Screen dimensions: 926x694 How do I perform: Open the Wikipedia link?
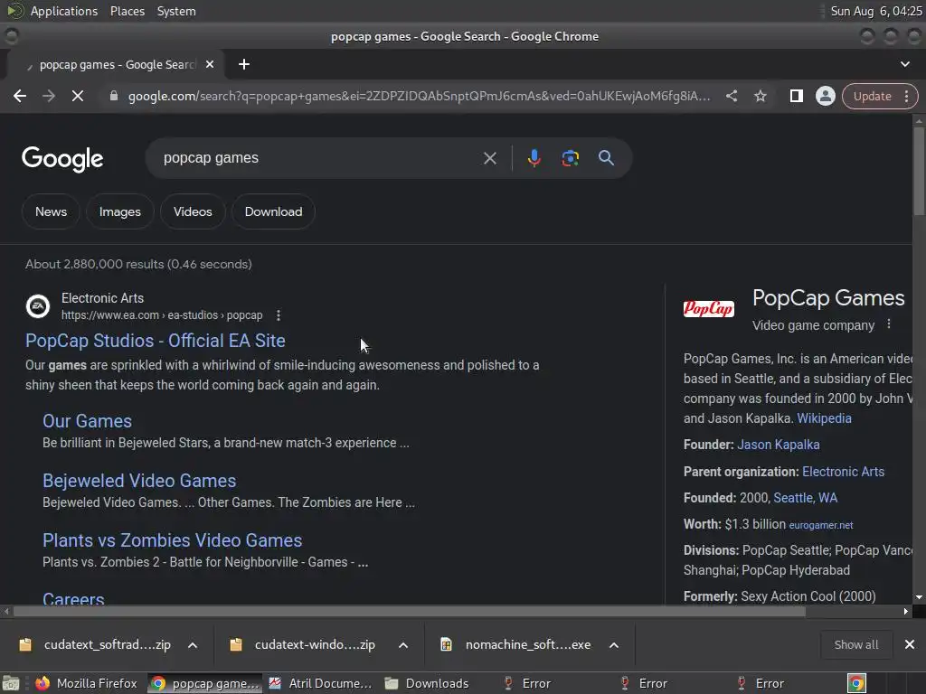[824, 418]
